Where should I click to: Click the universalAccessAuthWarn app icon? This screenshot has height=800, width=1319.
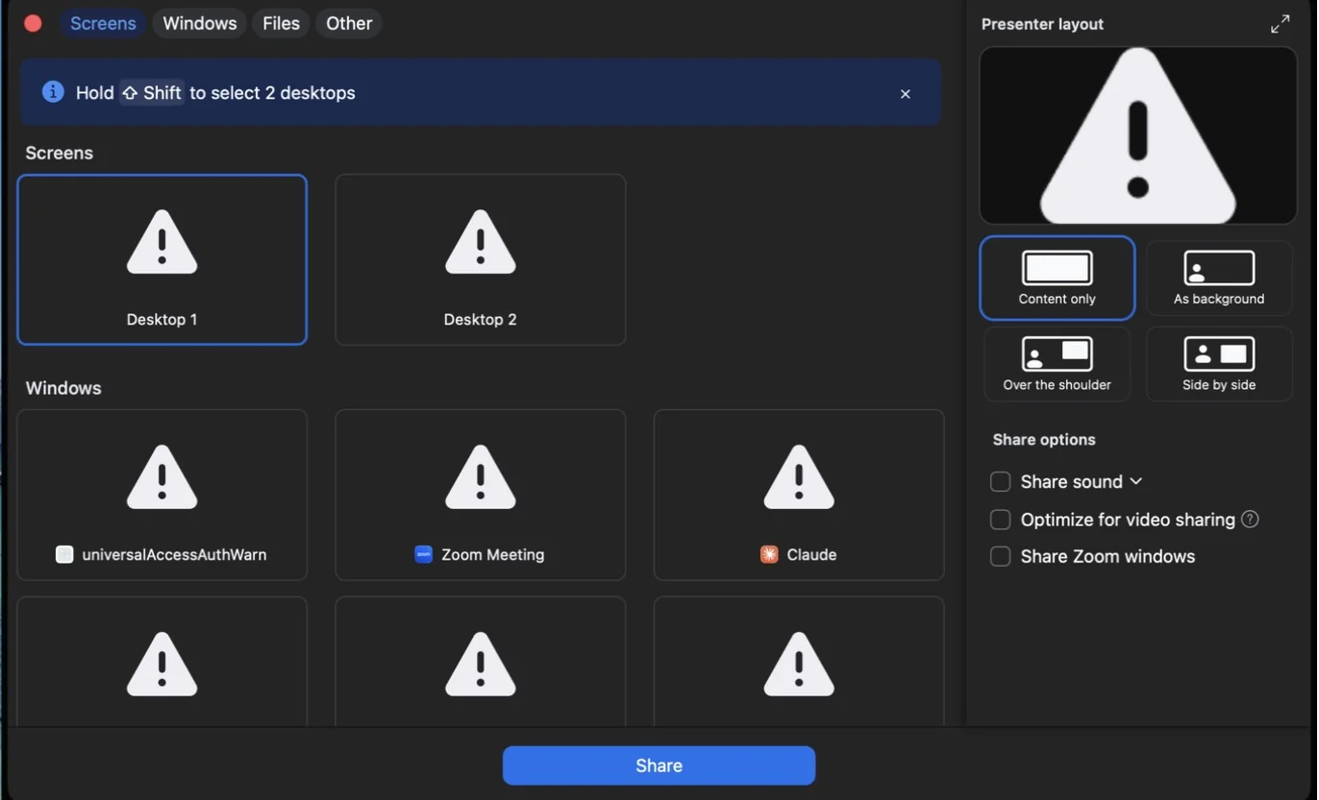64,554
